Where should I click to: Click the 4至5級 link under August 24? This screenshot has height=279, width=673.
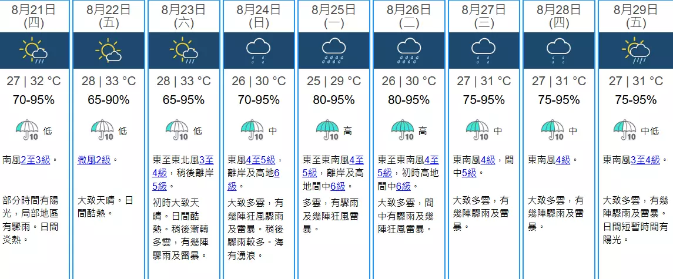pos(260,160)
